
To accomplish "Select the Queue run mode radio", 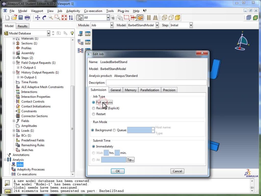I will [114, 130].
